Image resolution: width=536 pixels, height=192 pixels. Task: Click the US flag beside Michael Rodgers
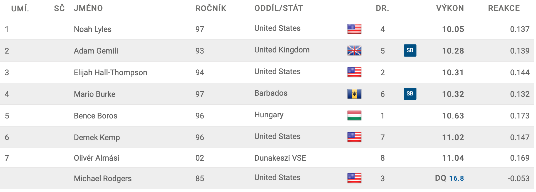coord(354,178)
